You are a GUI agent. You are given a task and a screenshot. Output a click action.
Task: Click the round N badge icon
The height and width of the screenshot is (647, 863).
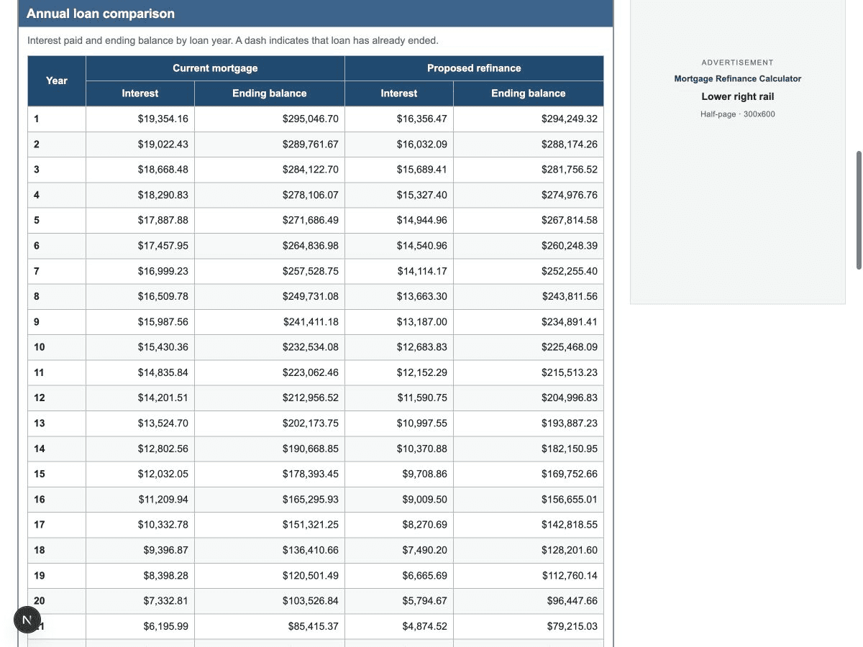point(27,620)
